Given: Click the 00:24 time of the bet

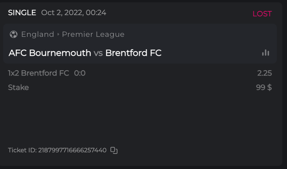Looking at the screenshot, I should pos(96,13).
